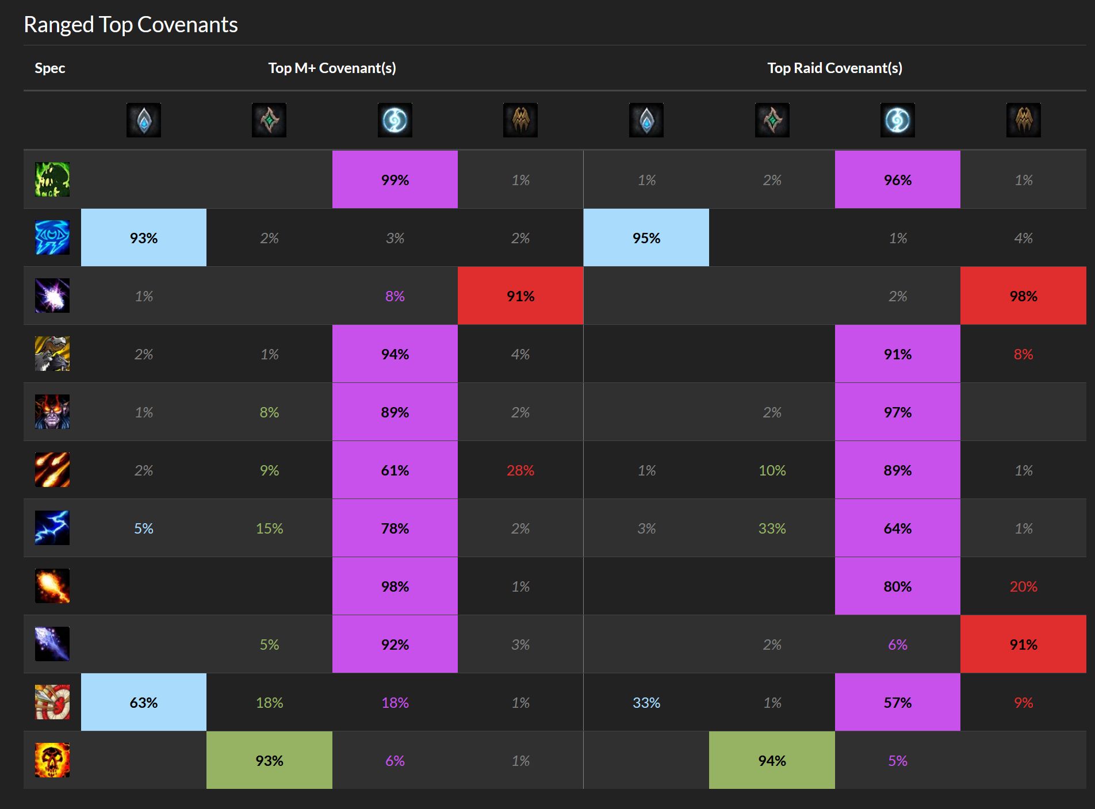1095x809 pixels.
Task: Click the Top Raid Covenant(s) column header
Action: pyautogui.click(x=835, y=68)
